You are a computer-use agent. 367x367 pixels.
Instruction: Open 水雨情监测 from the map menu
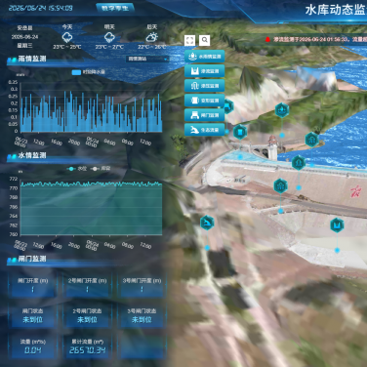[205, 57]
